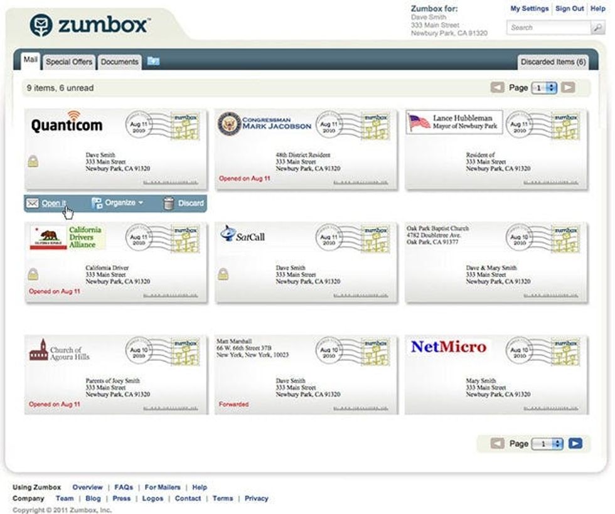Open the top Page number dropdown
The width and height of the screenshot is (615, 514).
click(544, 88)
